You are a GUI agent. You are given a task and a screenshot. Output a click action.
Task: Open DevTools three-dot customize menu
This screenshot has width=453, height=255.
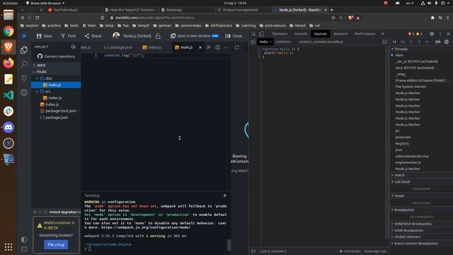point(440,34)
